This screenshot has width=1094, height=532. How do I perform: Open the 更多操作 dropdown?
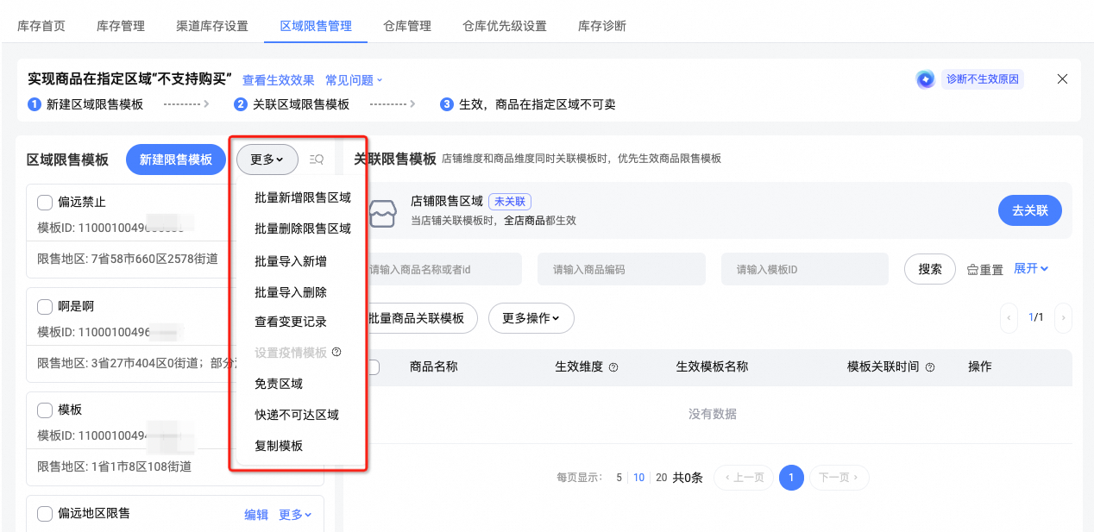point(531,318)
